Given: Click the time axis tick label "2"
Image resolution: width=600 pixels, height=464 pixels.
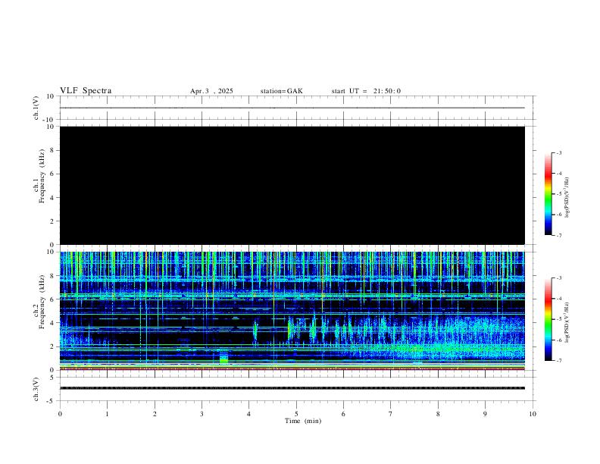Looking at the screenshot, I should pos(155,414).
